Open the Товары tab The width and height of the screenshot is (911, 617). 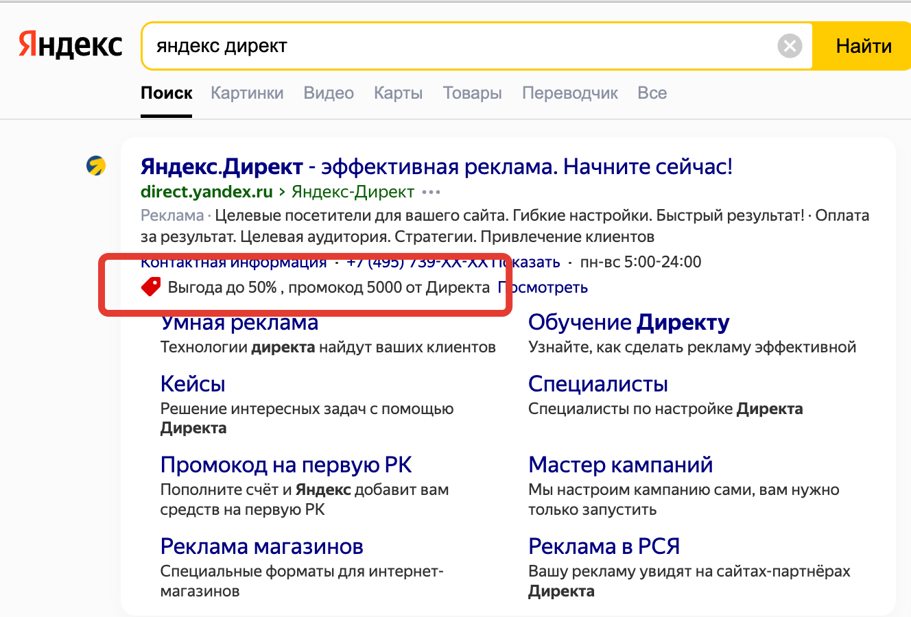pos(472,93)
